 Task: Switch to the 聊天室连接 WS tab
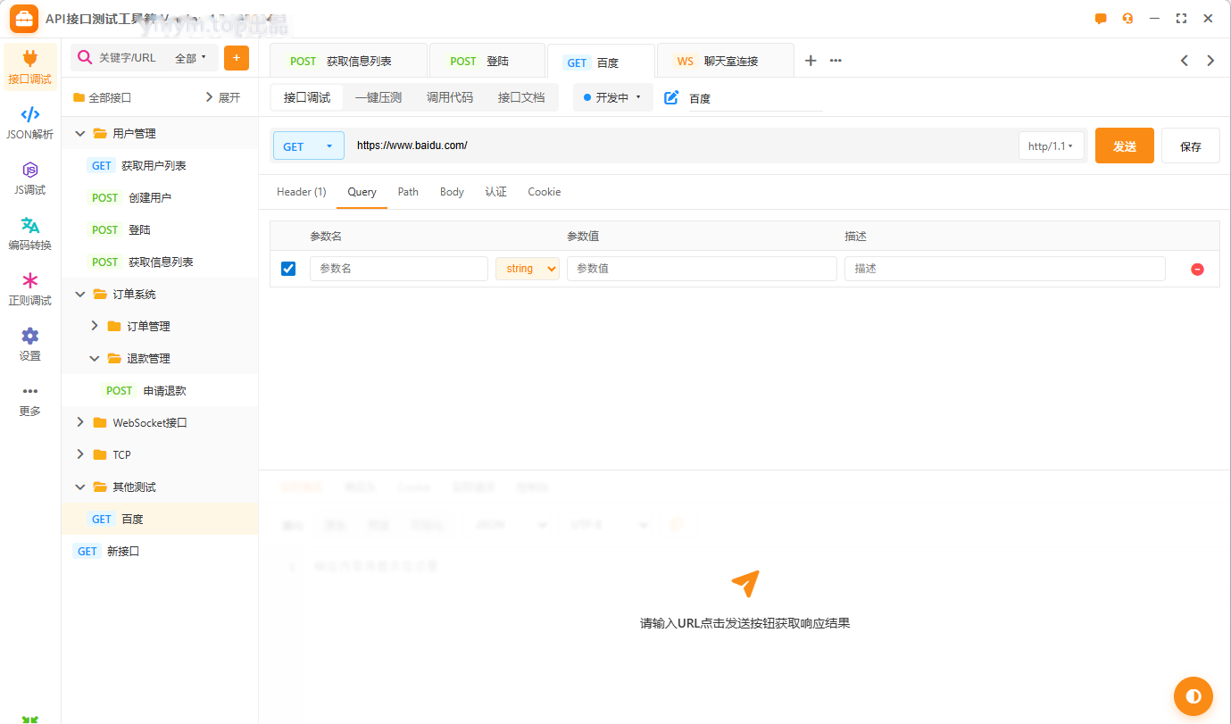[x=726, y=61]
